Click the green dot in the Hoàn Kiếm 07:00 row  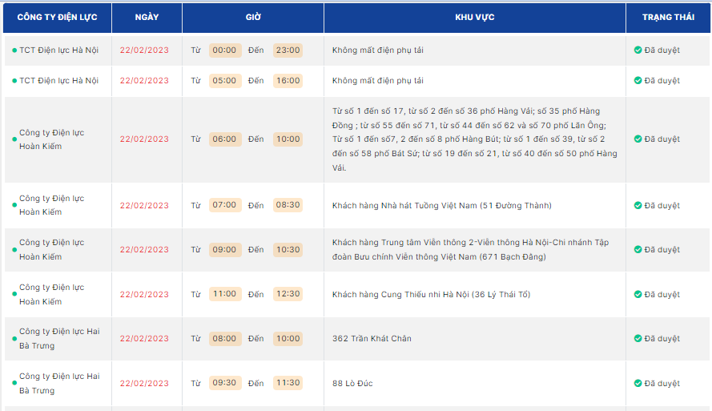pos(14,205)
